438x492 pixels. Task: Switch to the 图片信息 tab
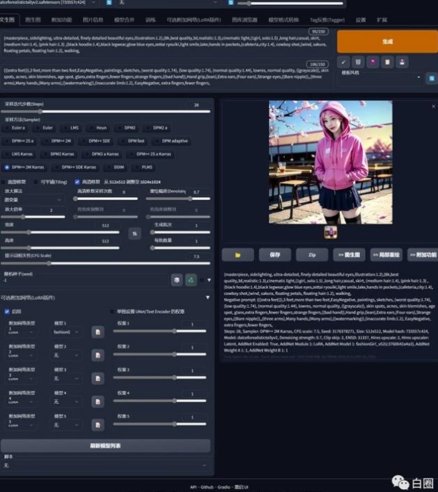93,20
